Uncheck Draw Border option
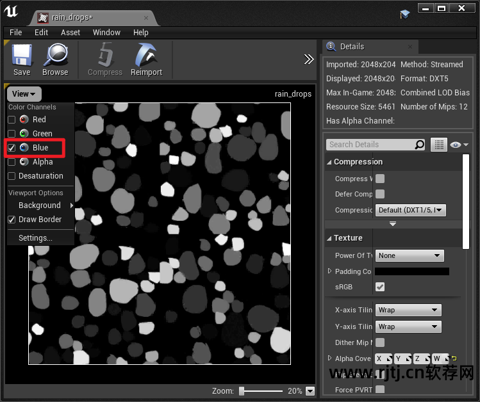Screen dimensions: 480x402 [x=12, y=220]
